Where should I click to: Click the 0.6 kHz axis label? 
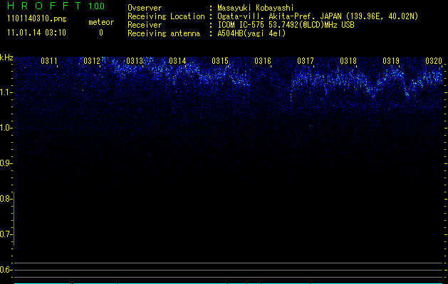click(6, 270)
